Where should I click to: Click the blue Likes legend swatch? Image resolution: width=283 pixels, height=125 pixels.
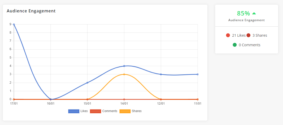tap(74, 111)
